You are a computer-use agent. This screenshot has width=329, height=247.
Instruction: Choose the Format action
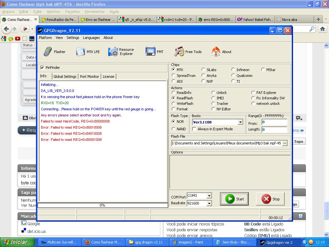coord(173,109)
